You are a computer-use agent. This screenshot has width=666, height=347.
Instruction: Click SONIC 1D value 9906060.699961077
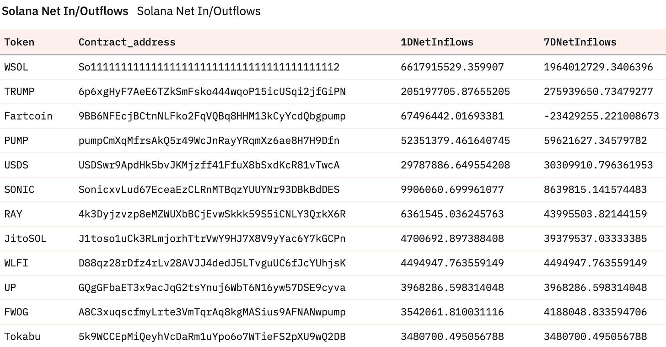(x=452, y=190)
